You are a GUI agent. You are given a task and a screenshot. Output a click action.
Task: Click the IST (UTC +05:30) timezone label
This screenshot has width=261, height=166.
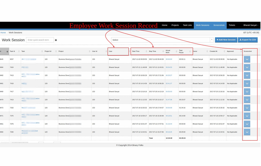pos(251,33)
